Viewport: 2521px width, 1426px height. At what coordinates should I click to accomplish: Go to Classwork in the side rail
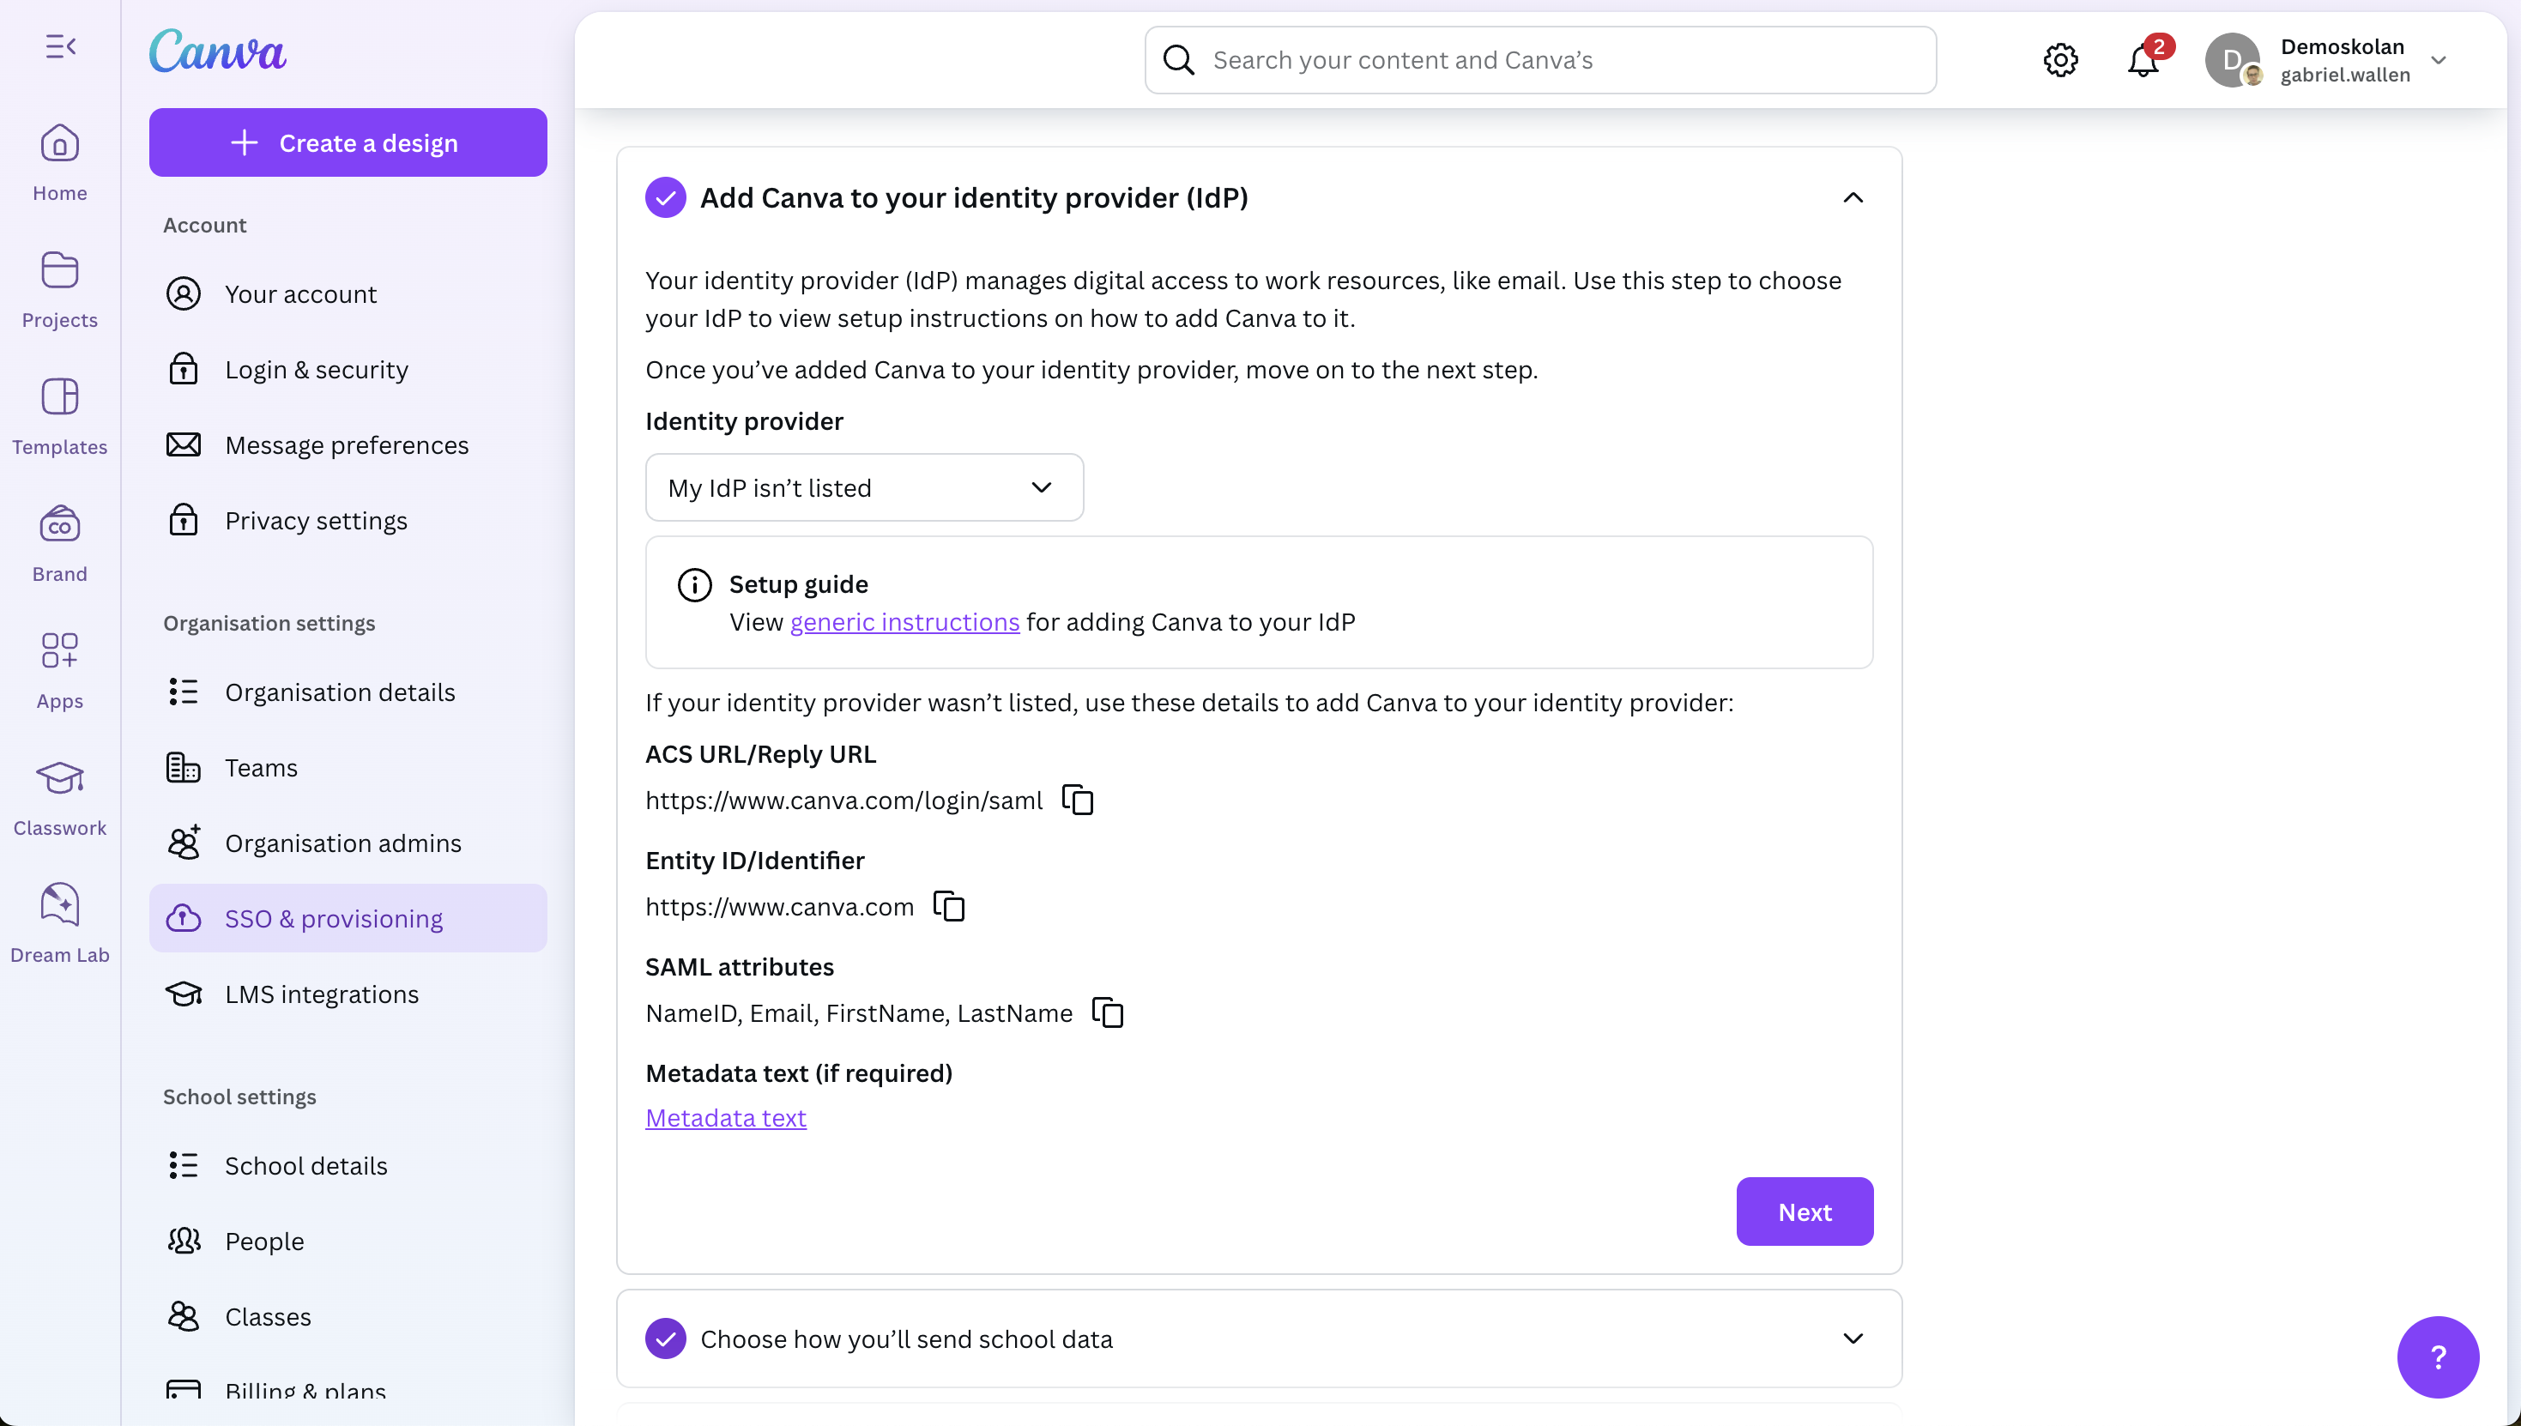click(60, 796)
